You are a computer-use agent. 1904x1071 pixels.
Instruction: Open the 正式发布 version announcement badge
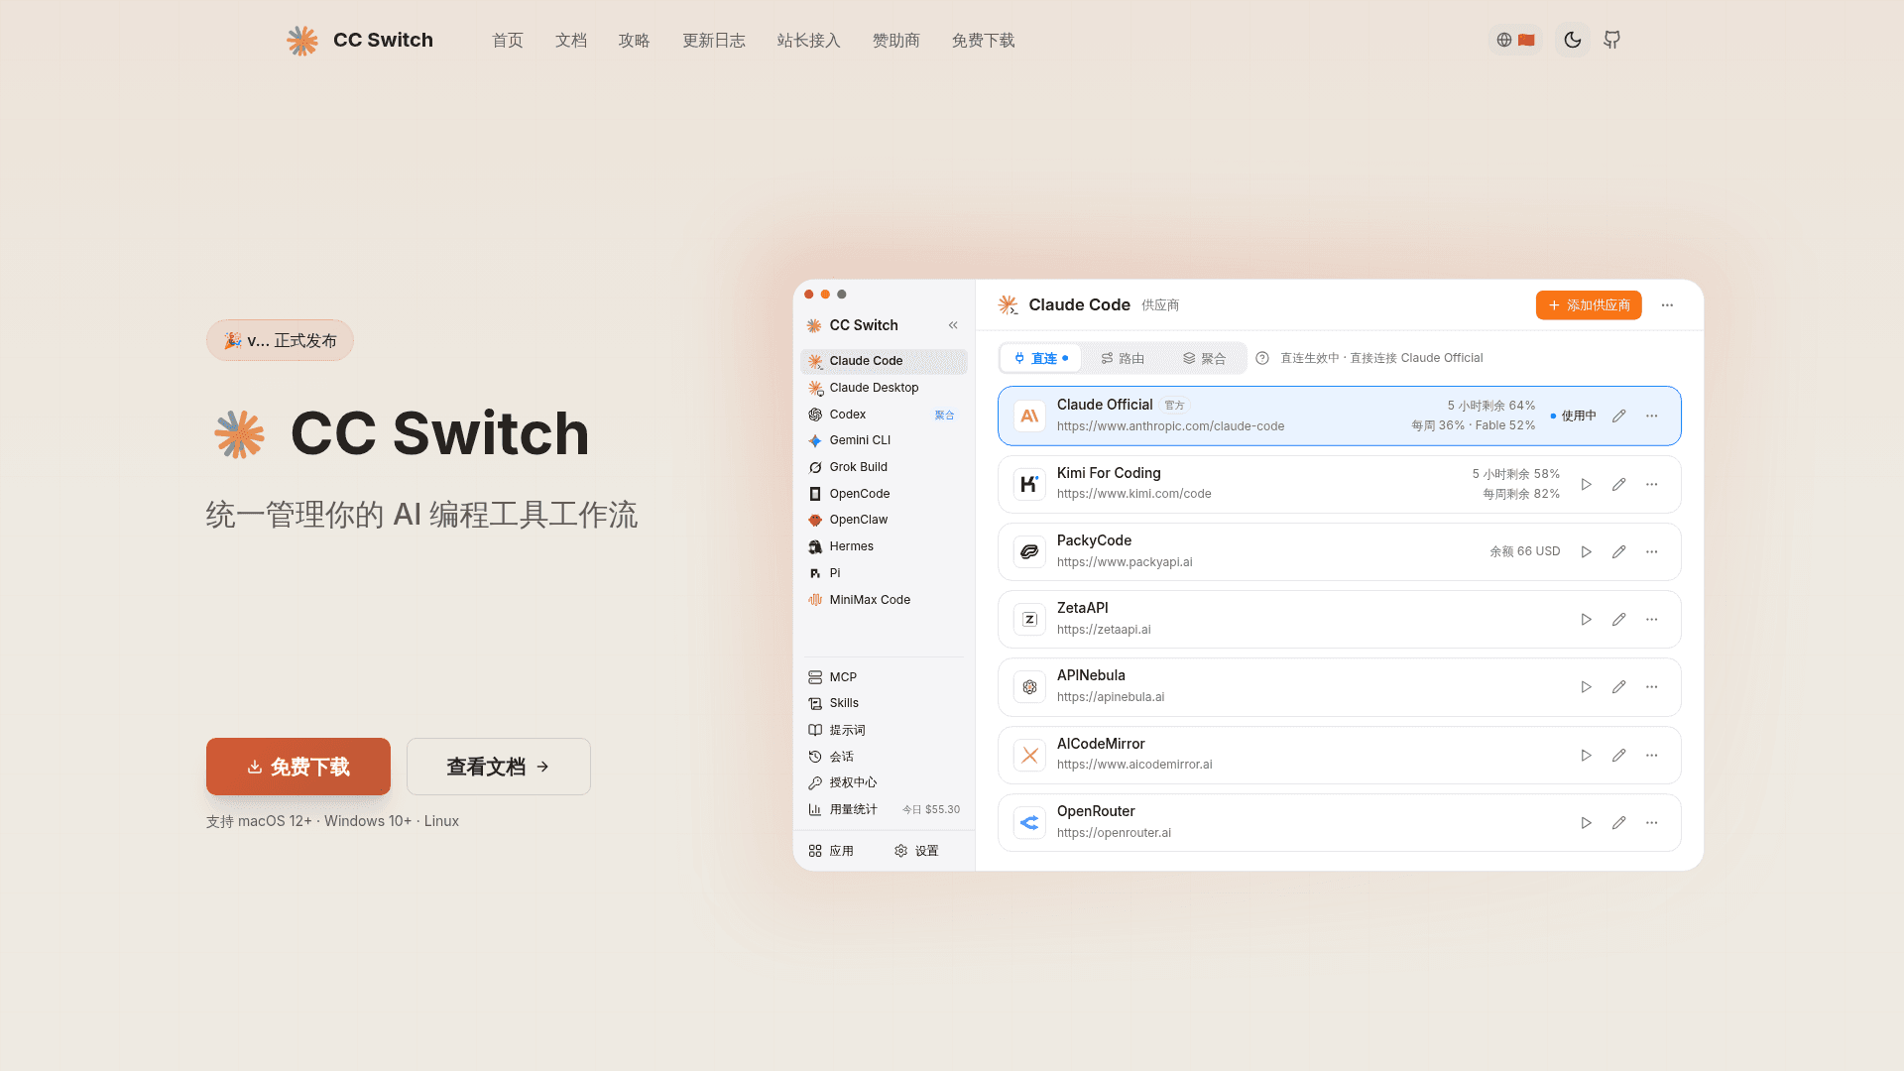280,340
